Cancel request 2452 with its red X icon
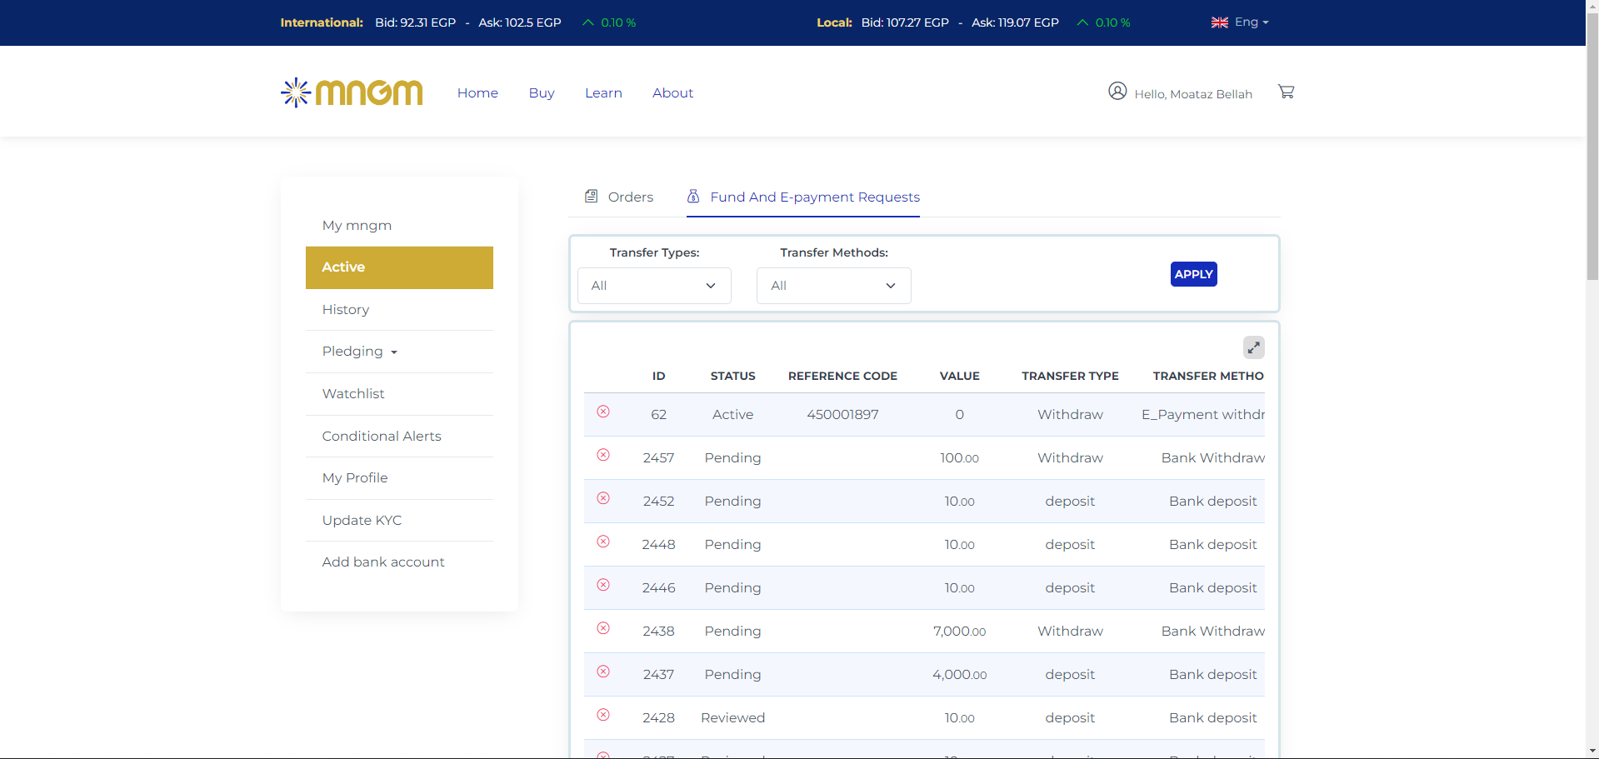Viewport: 1599px width, 759px height. (603, 498)
